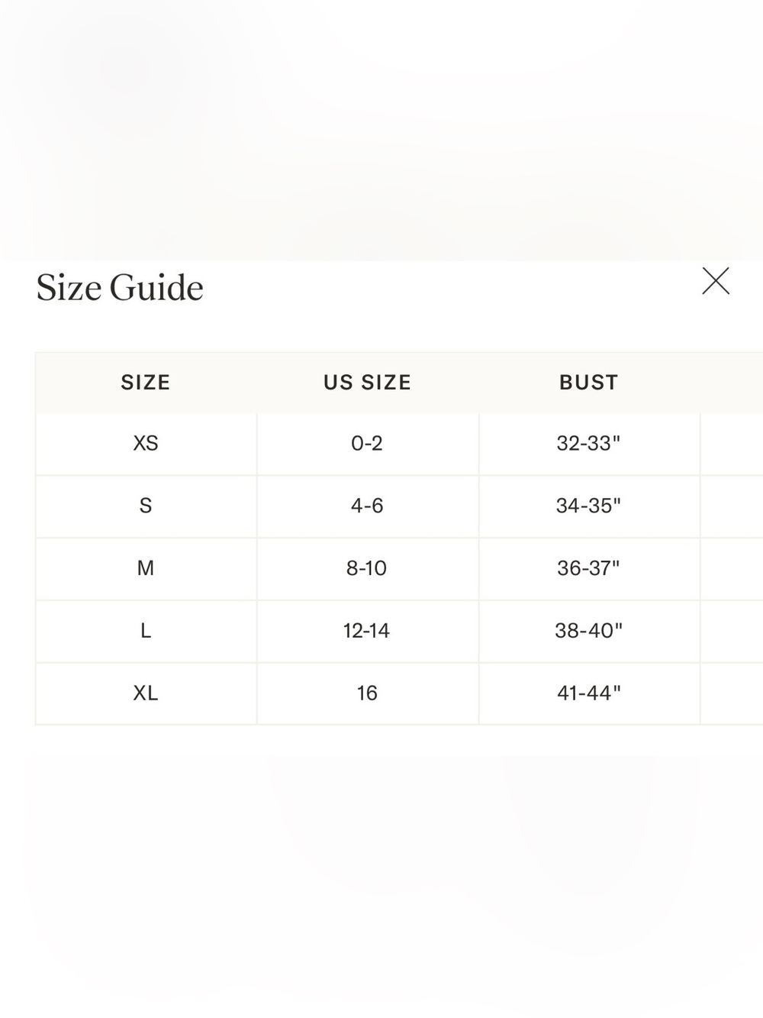
Task: Click the 4-6 US size cell
Action: coord(367,506)
